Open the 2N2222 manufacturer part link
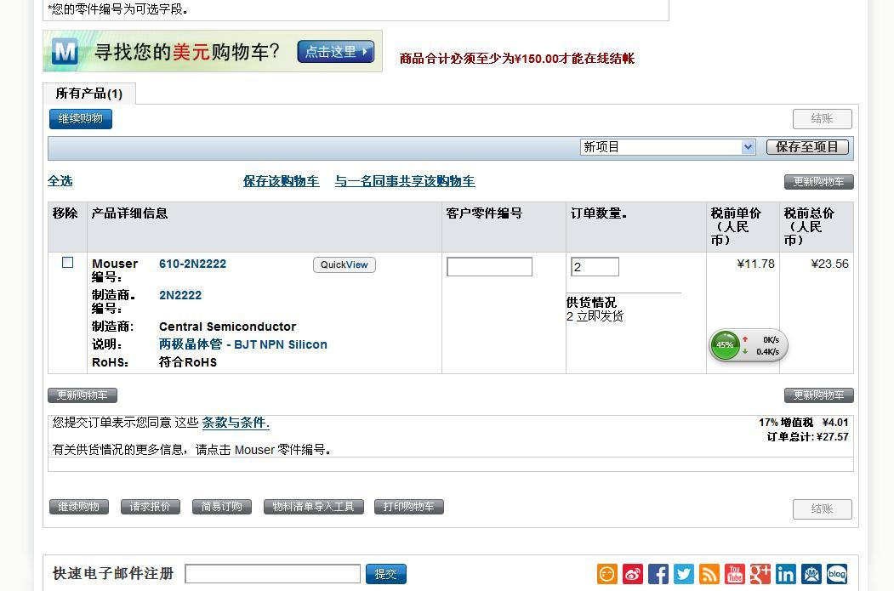The image size is (894, 591). [180, 295]
